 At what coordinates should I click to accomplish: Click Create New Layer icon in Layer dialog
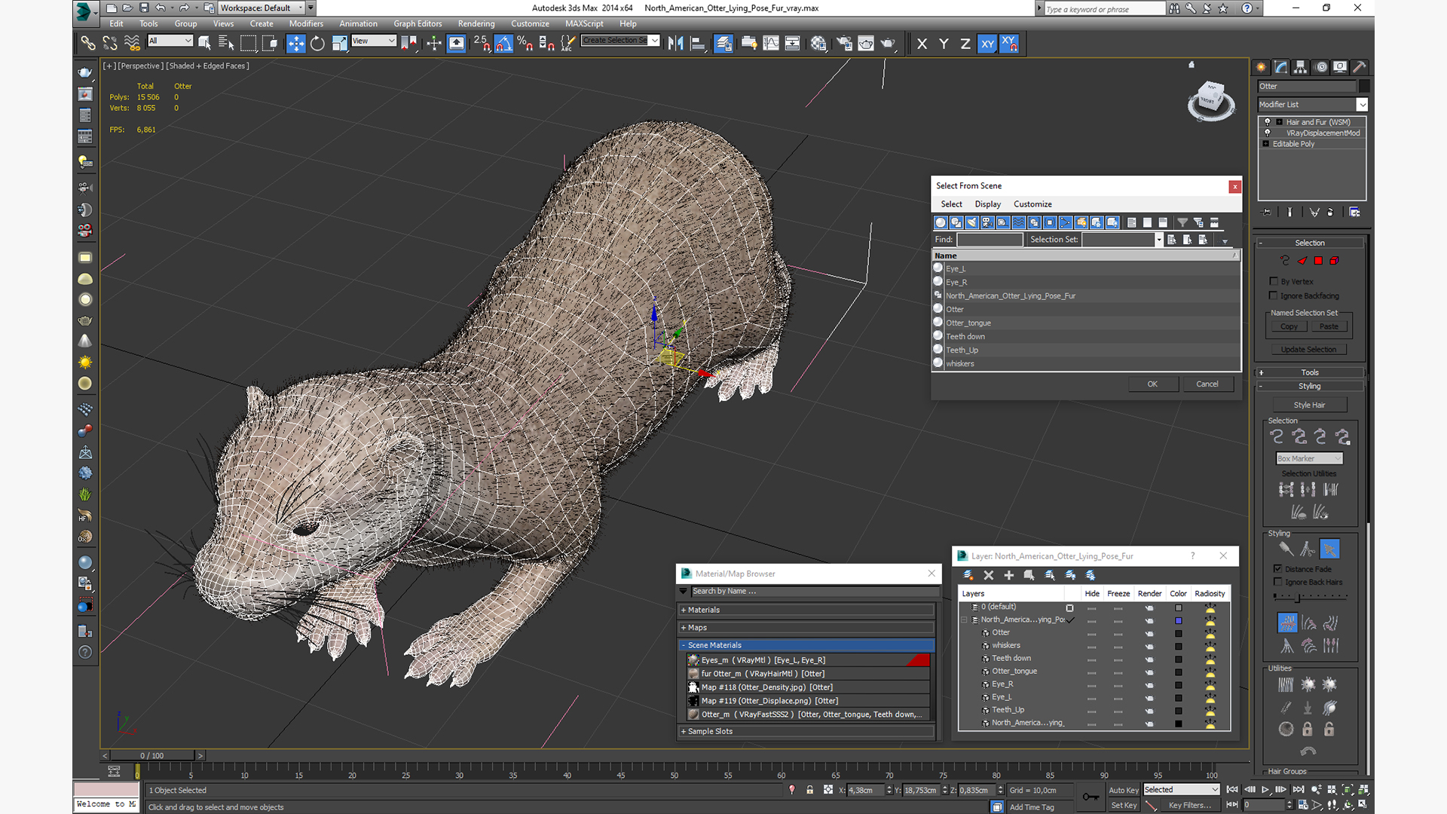[968, 575]
